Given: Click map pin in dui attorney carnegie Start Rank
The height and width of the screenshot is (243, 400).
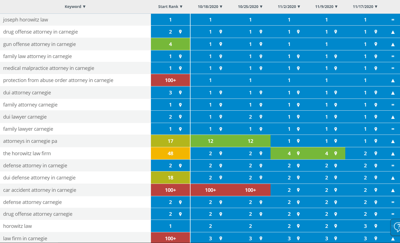Looking at the screenshot, I should 180,92.
